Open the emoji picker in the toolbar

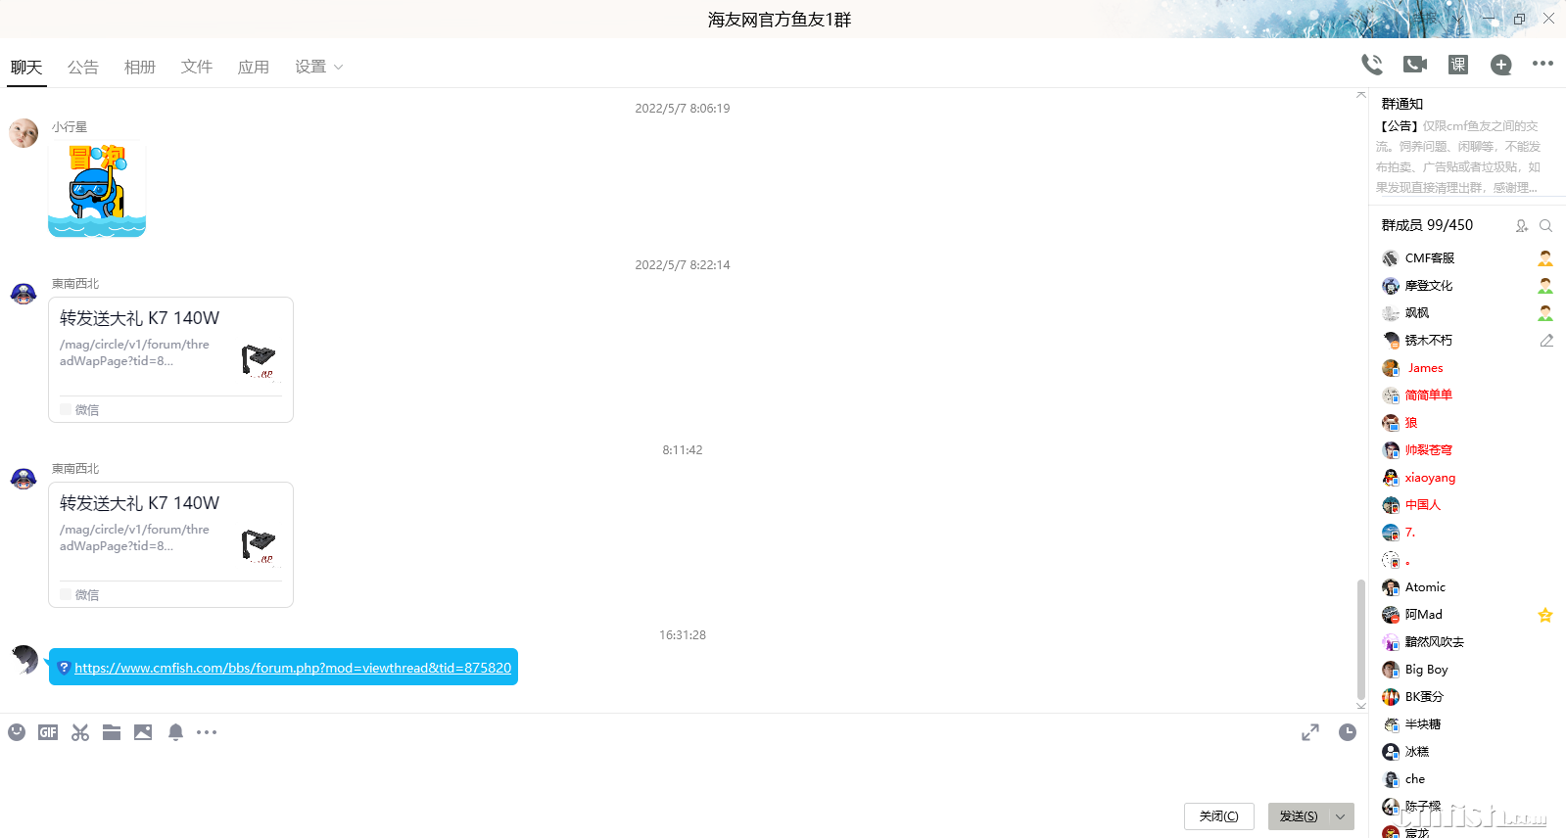(x=17, y=732)
